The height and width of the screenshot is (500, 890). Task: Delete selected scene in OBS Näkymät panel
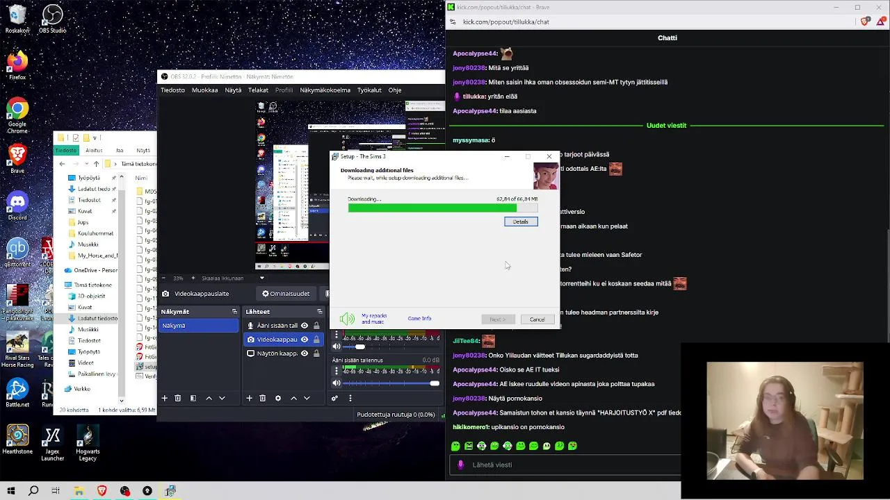pyautogui.click(x=178, y=398)
